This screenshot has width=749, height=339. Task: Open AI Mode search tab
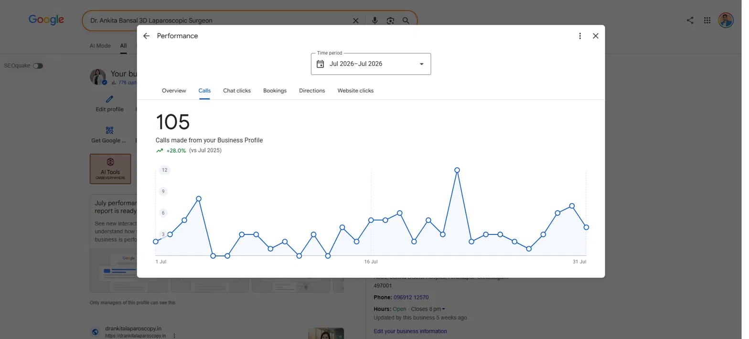100,46
